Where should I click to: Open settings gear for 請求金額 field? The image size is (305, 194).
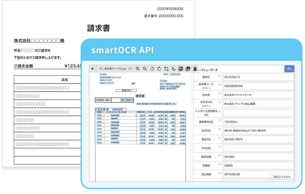pyautogui.click(x=219, y=156)
